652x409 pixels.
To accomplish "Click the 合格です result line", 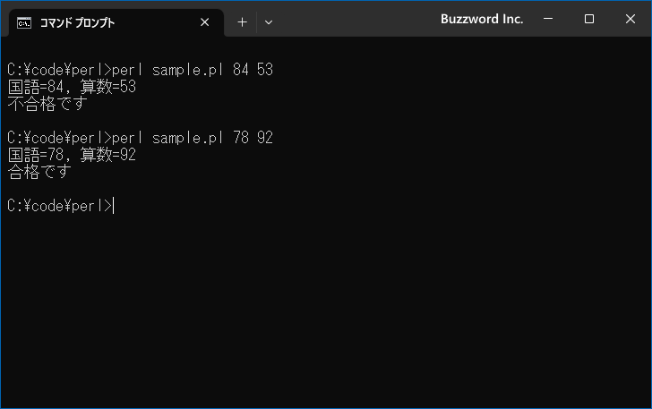I will pyautogui.click(x=39, y=172).
